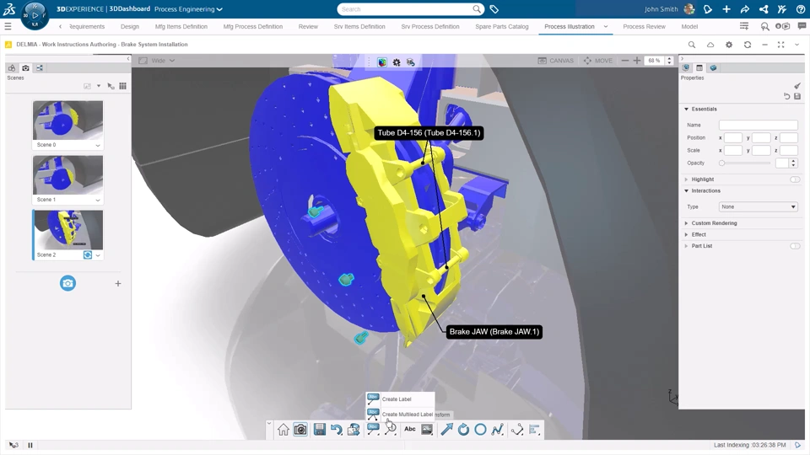
Task: Click the floppy-disk Save icon in bottom toolbar
Action: pyautogui.click(x=319, y=429)
